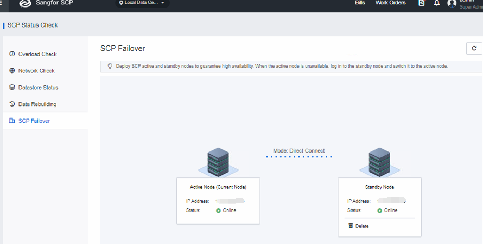This screenshot has height=244, width=483.
Task: Refresh the SCP Failover page
Action: [x=474, y=49]
